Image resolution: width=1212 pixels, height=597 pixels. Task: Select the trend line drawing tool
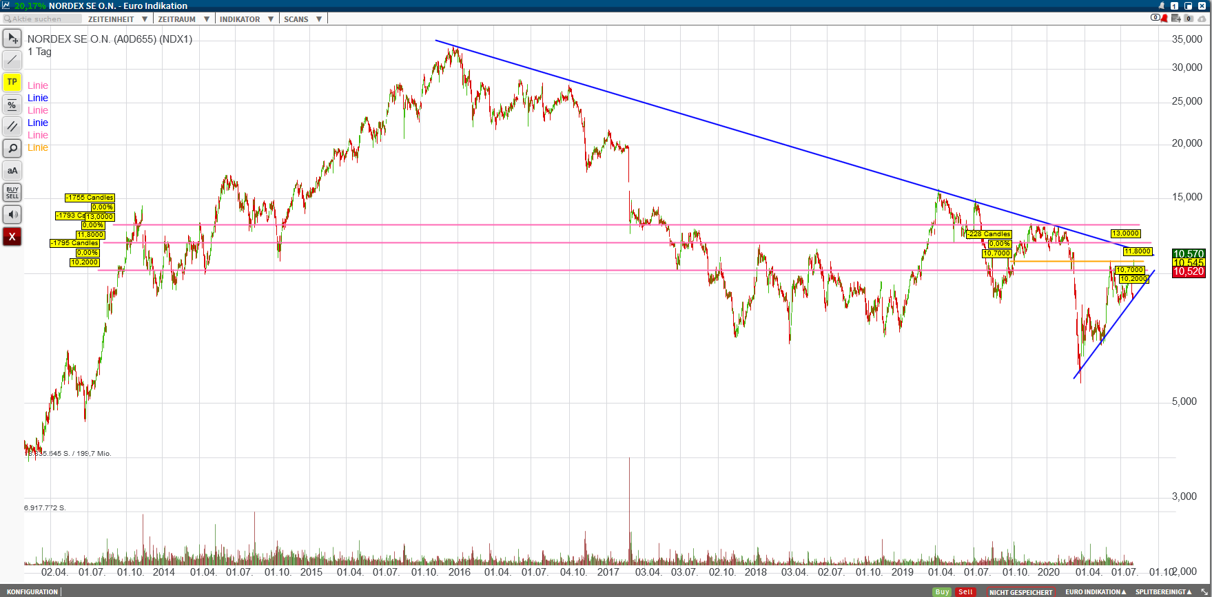12,61
